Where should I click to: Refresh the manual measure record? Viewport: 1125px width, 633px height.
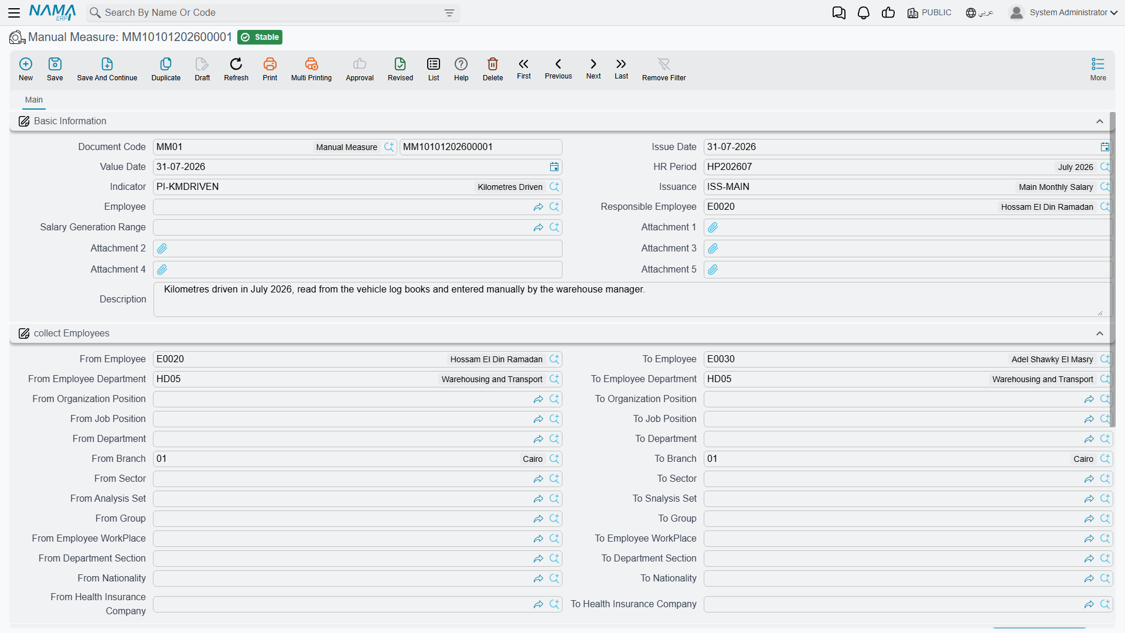tap(236, 69)
